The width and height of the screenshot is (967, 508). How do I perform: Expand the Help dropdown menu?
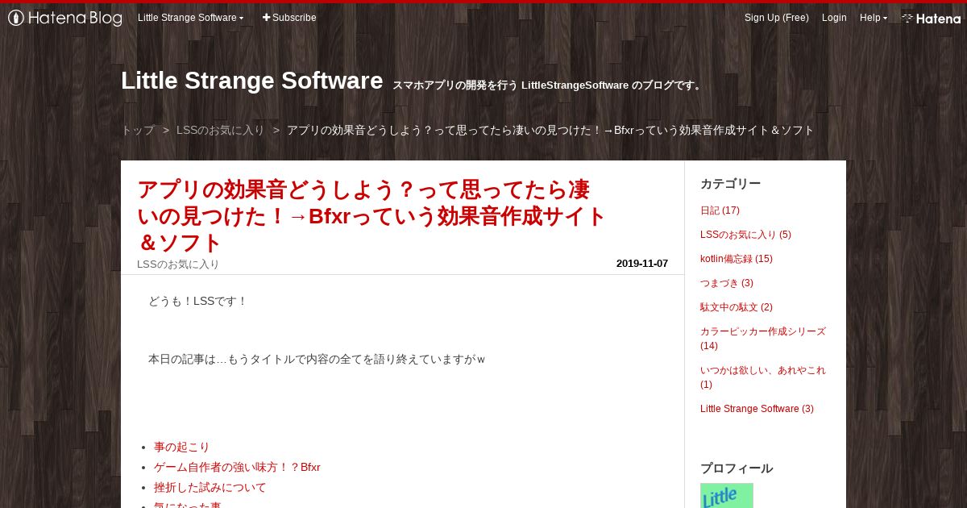click(x=874, y=18)
